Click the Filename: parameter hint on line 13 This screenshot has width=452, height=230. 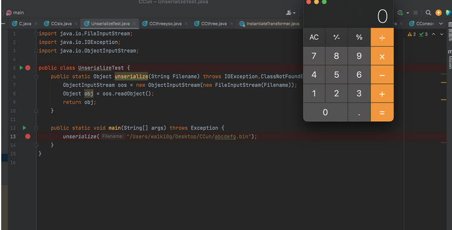click(x=113, y=136)
